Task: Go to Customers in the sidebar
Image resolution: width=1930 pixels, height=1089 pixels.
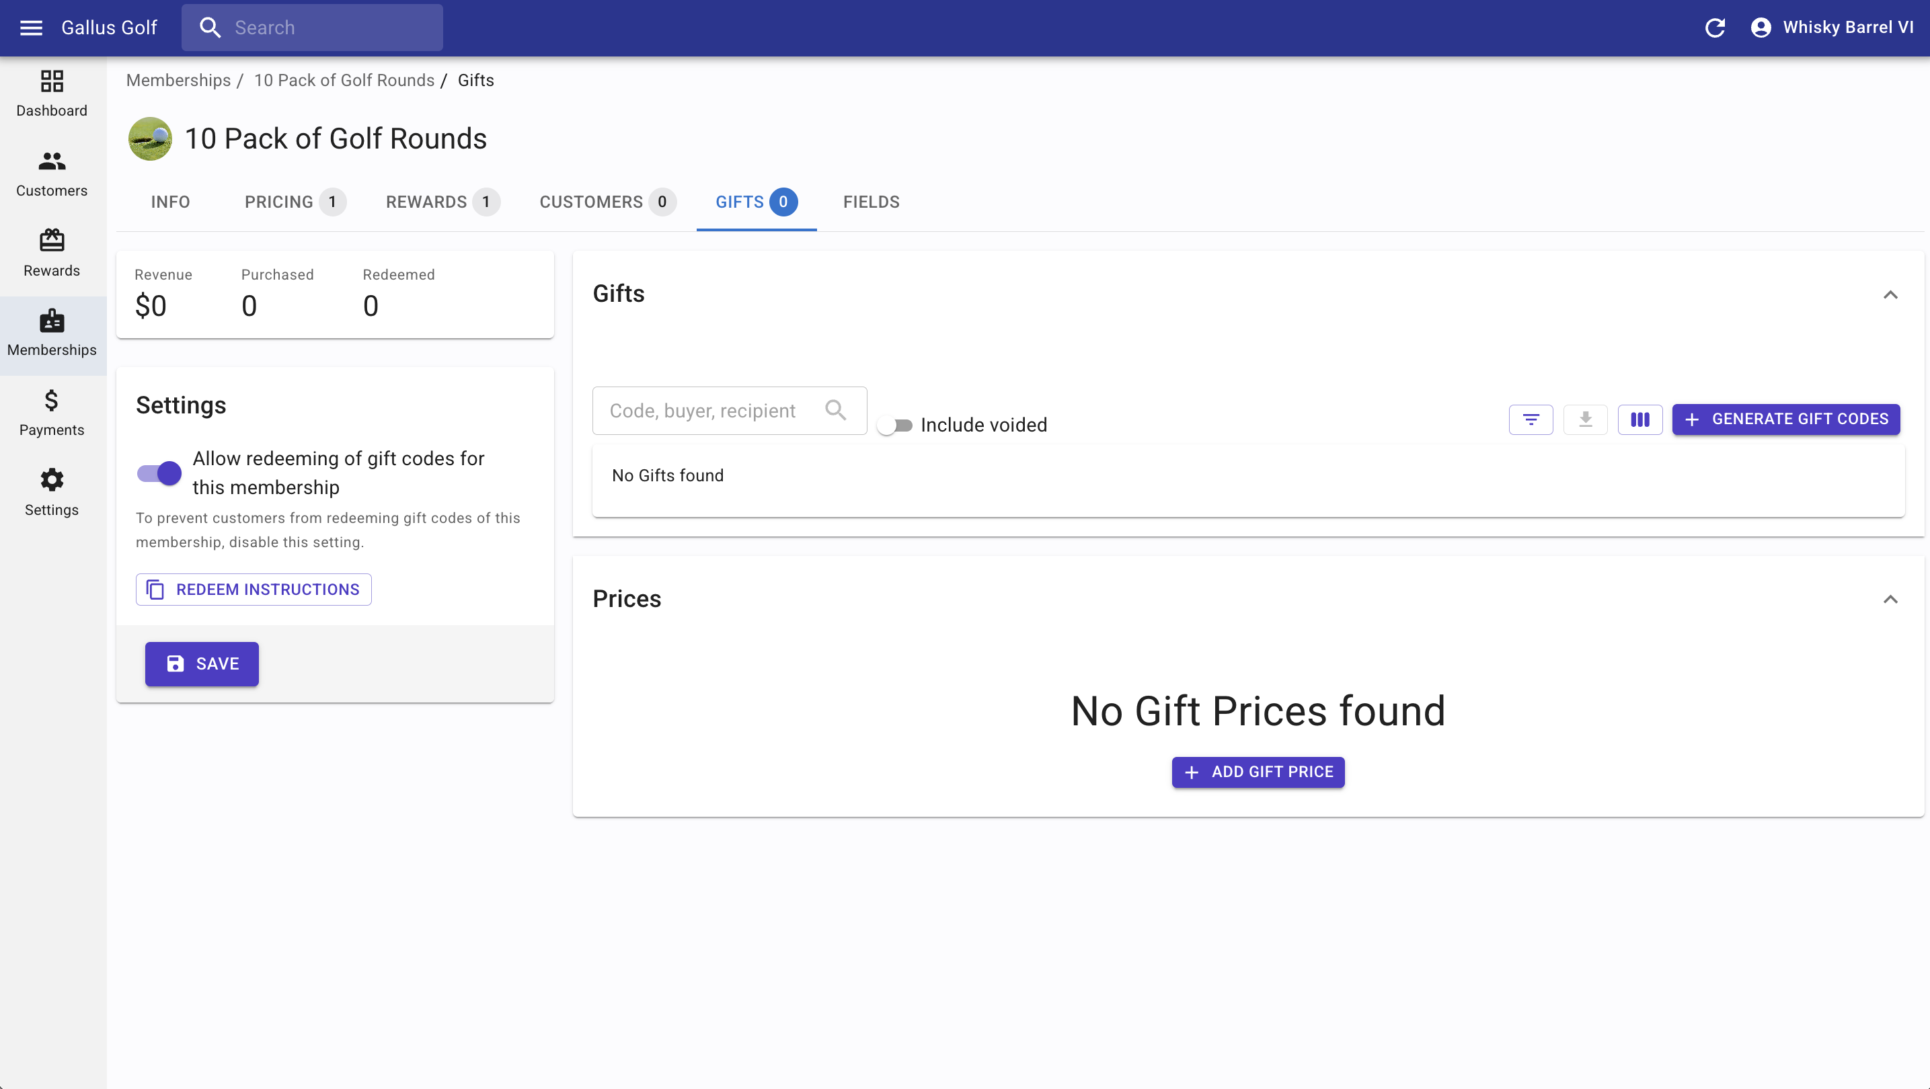Action: coord(52,173)
